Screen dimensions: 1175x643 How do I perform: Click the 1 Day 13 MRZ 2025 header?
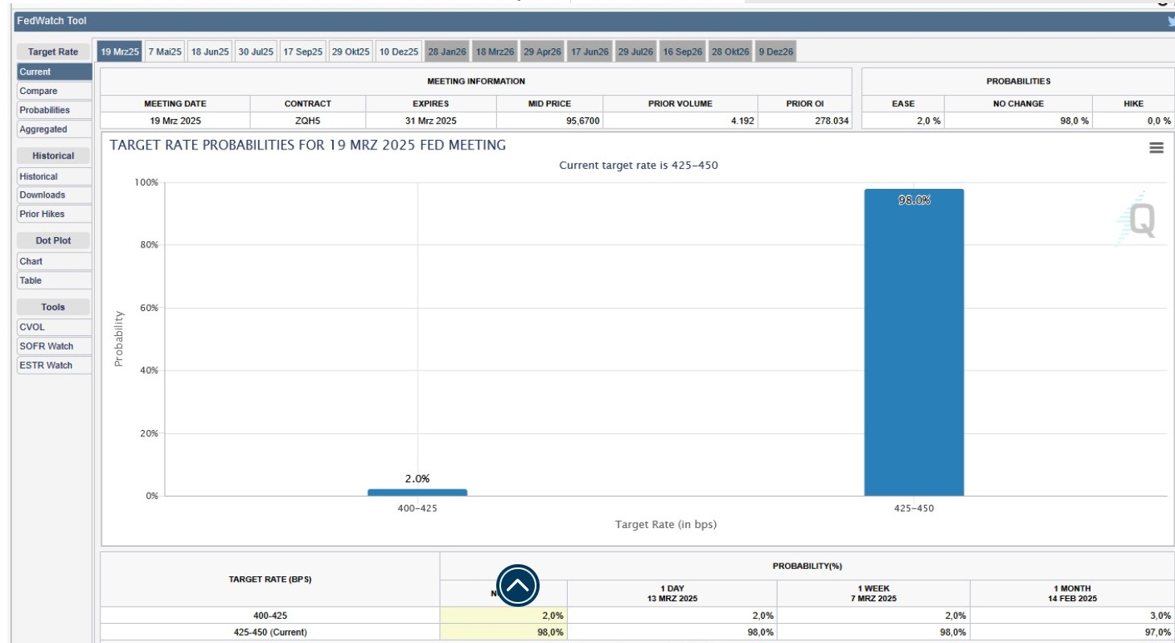[672, 593]
